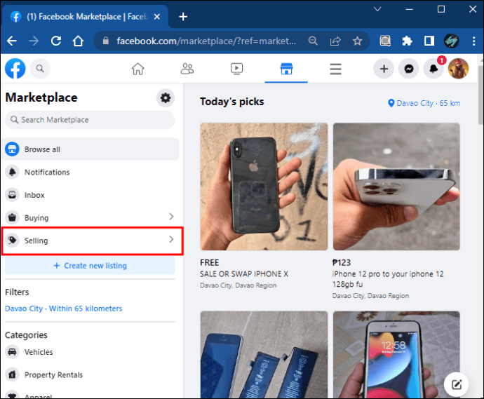Screen dimensions: 484x399
Task: Open the Buying menu item
Action: tap(90, 217)
